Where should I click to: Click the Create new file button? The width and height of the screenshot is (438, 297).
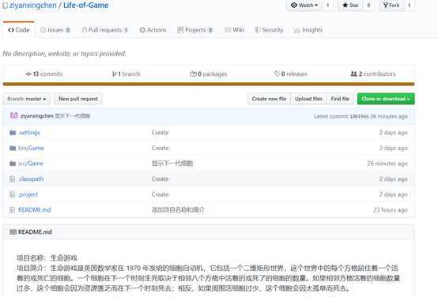269,99
